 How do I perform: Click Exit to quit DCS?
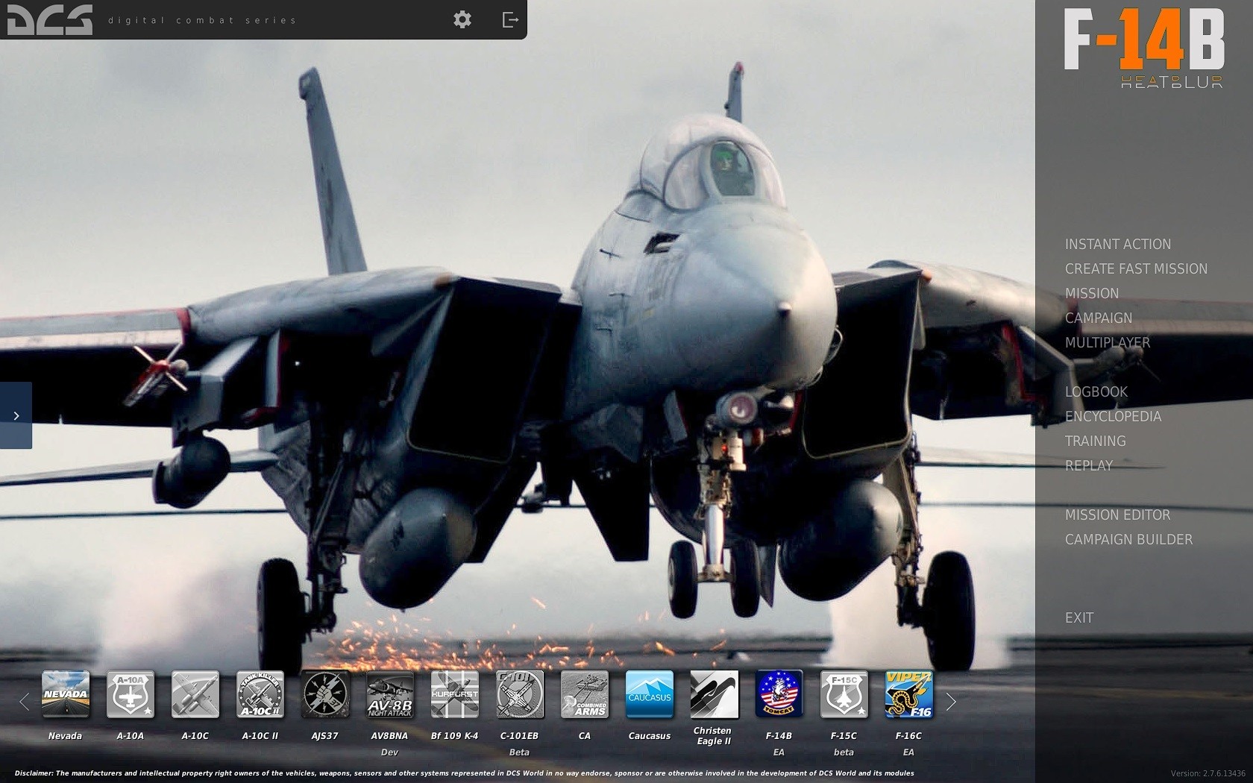[1078, 618]
